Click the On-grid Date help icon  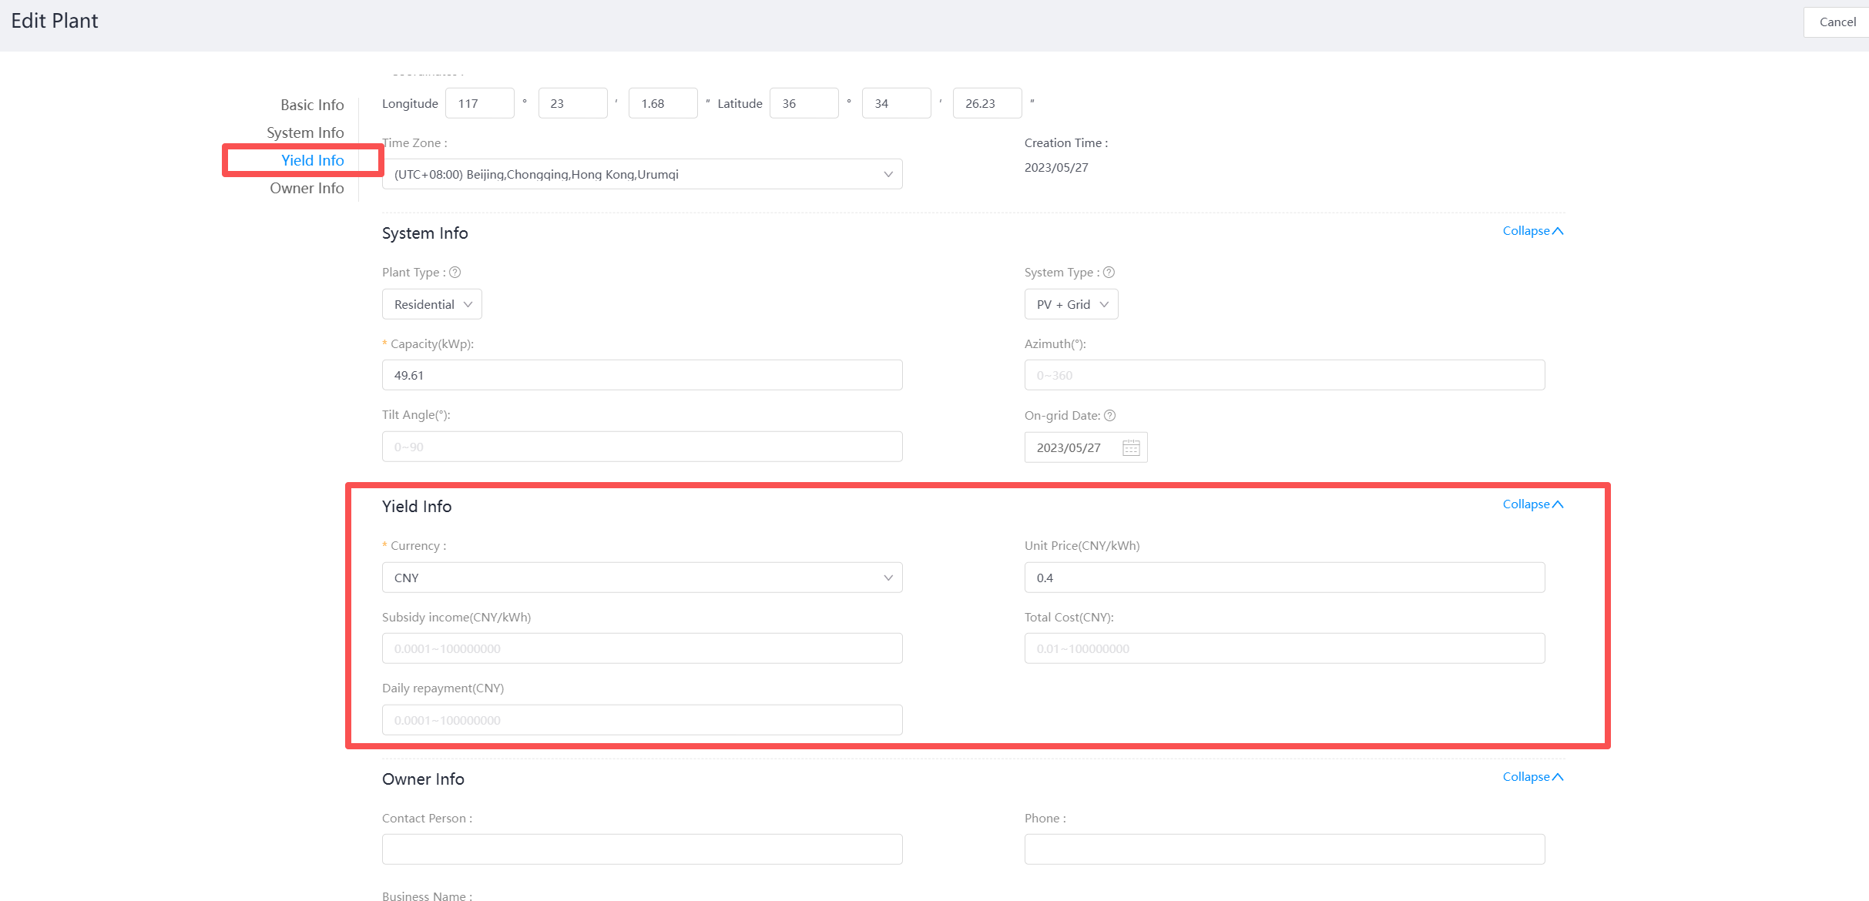1109,416
